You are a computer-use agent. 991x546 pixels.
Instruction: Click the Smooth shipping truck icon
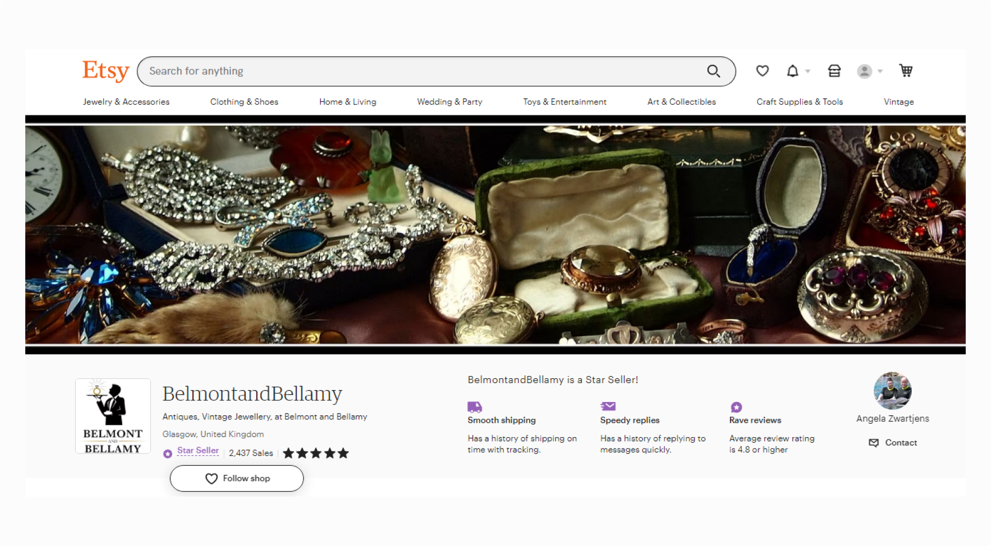tap(475, 407)
